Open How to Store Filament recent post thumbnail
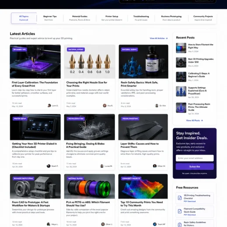The height and width of the screenshot is (227, 227). point(181,48)
